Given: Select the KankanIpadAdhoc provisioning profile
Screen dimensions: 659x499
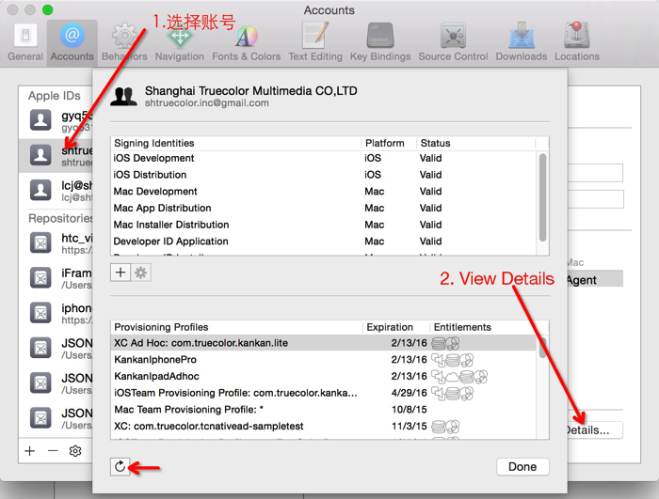Looking at the screenshot, I should 324,376.
